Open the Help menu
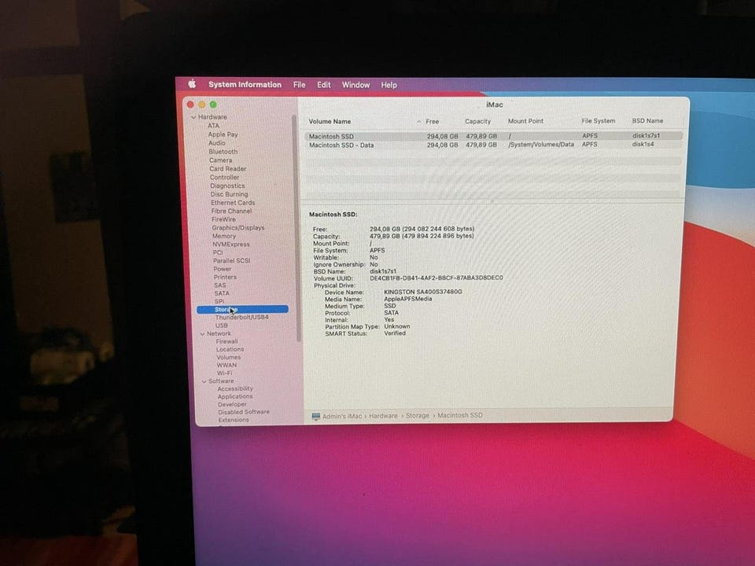The image size is (755, 566). [389, 85]
